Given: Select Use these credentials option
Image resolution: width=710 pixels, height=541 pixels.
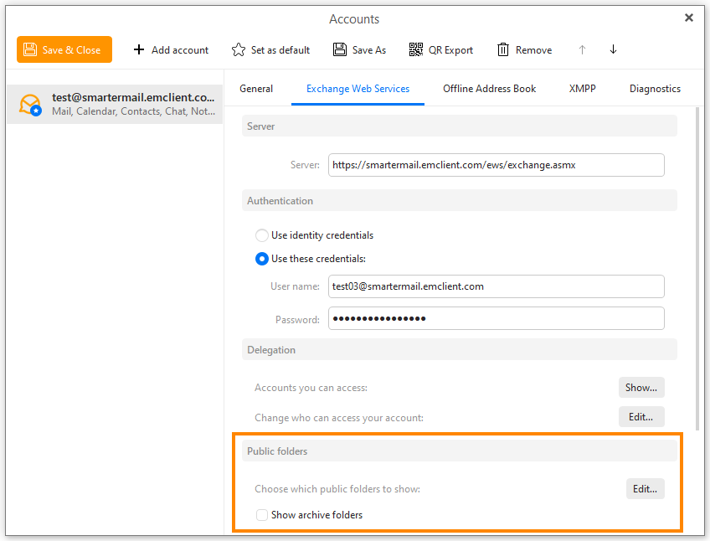Looking at the screenshot, I should [262, 259].
